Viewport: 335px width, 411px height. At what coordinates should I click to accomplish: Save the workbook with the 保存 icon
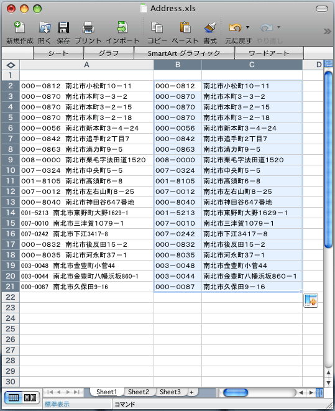(x=63, y=27)
